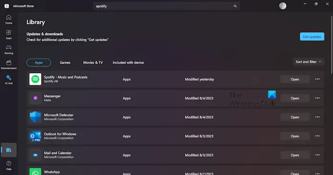Viewport: 333px width, 175px height.
Task: Switch to the Movies & TV tab
Action: (x=93, y=63)
